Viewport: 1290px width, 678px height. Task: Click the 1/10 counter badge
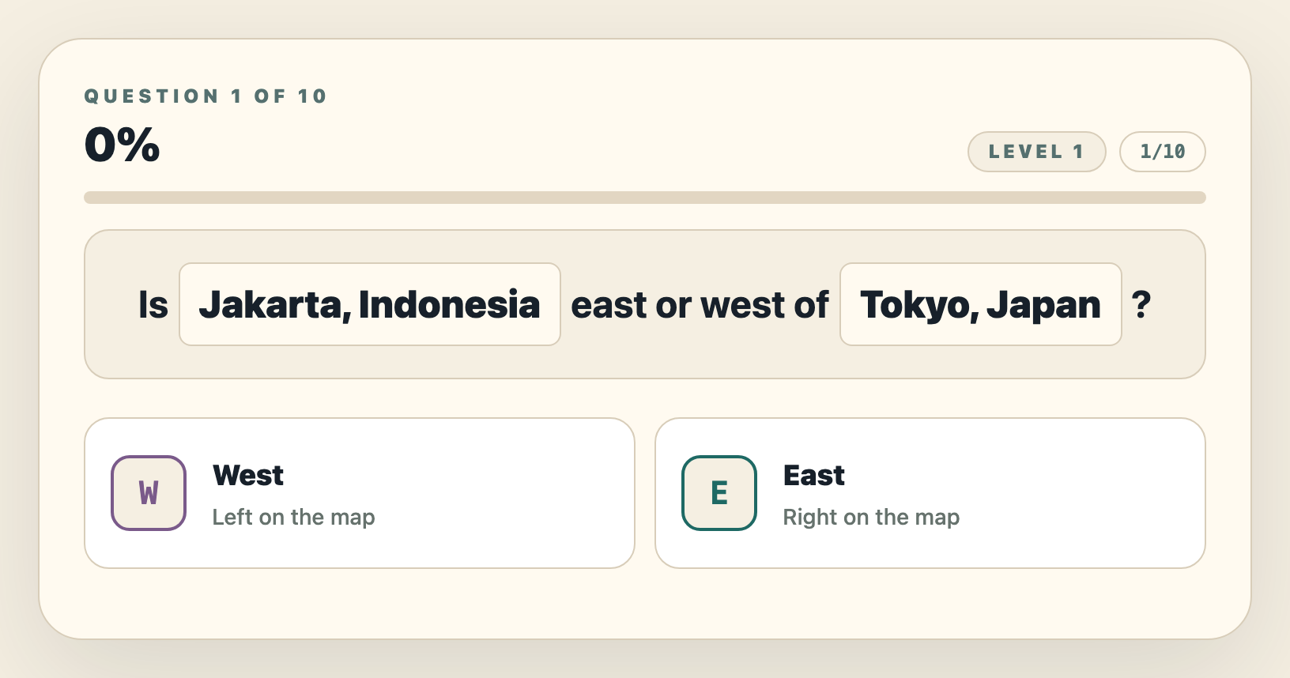click(1163, 152)
